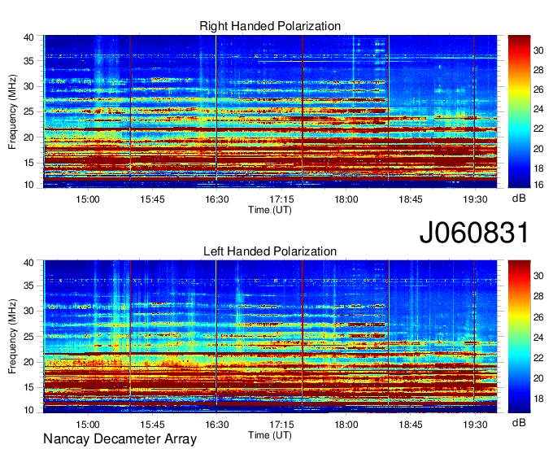Click the dB unit label of Right Handed color bar

[519, 198]
